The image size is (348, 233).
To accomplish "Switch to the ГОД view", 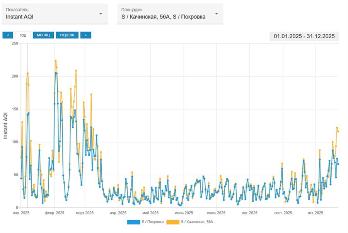I will click(23, 35).
